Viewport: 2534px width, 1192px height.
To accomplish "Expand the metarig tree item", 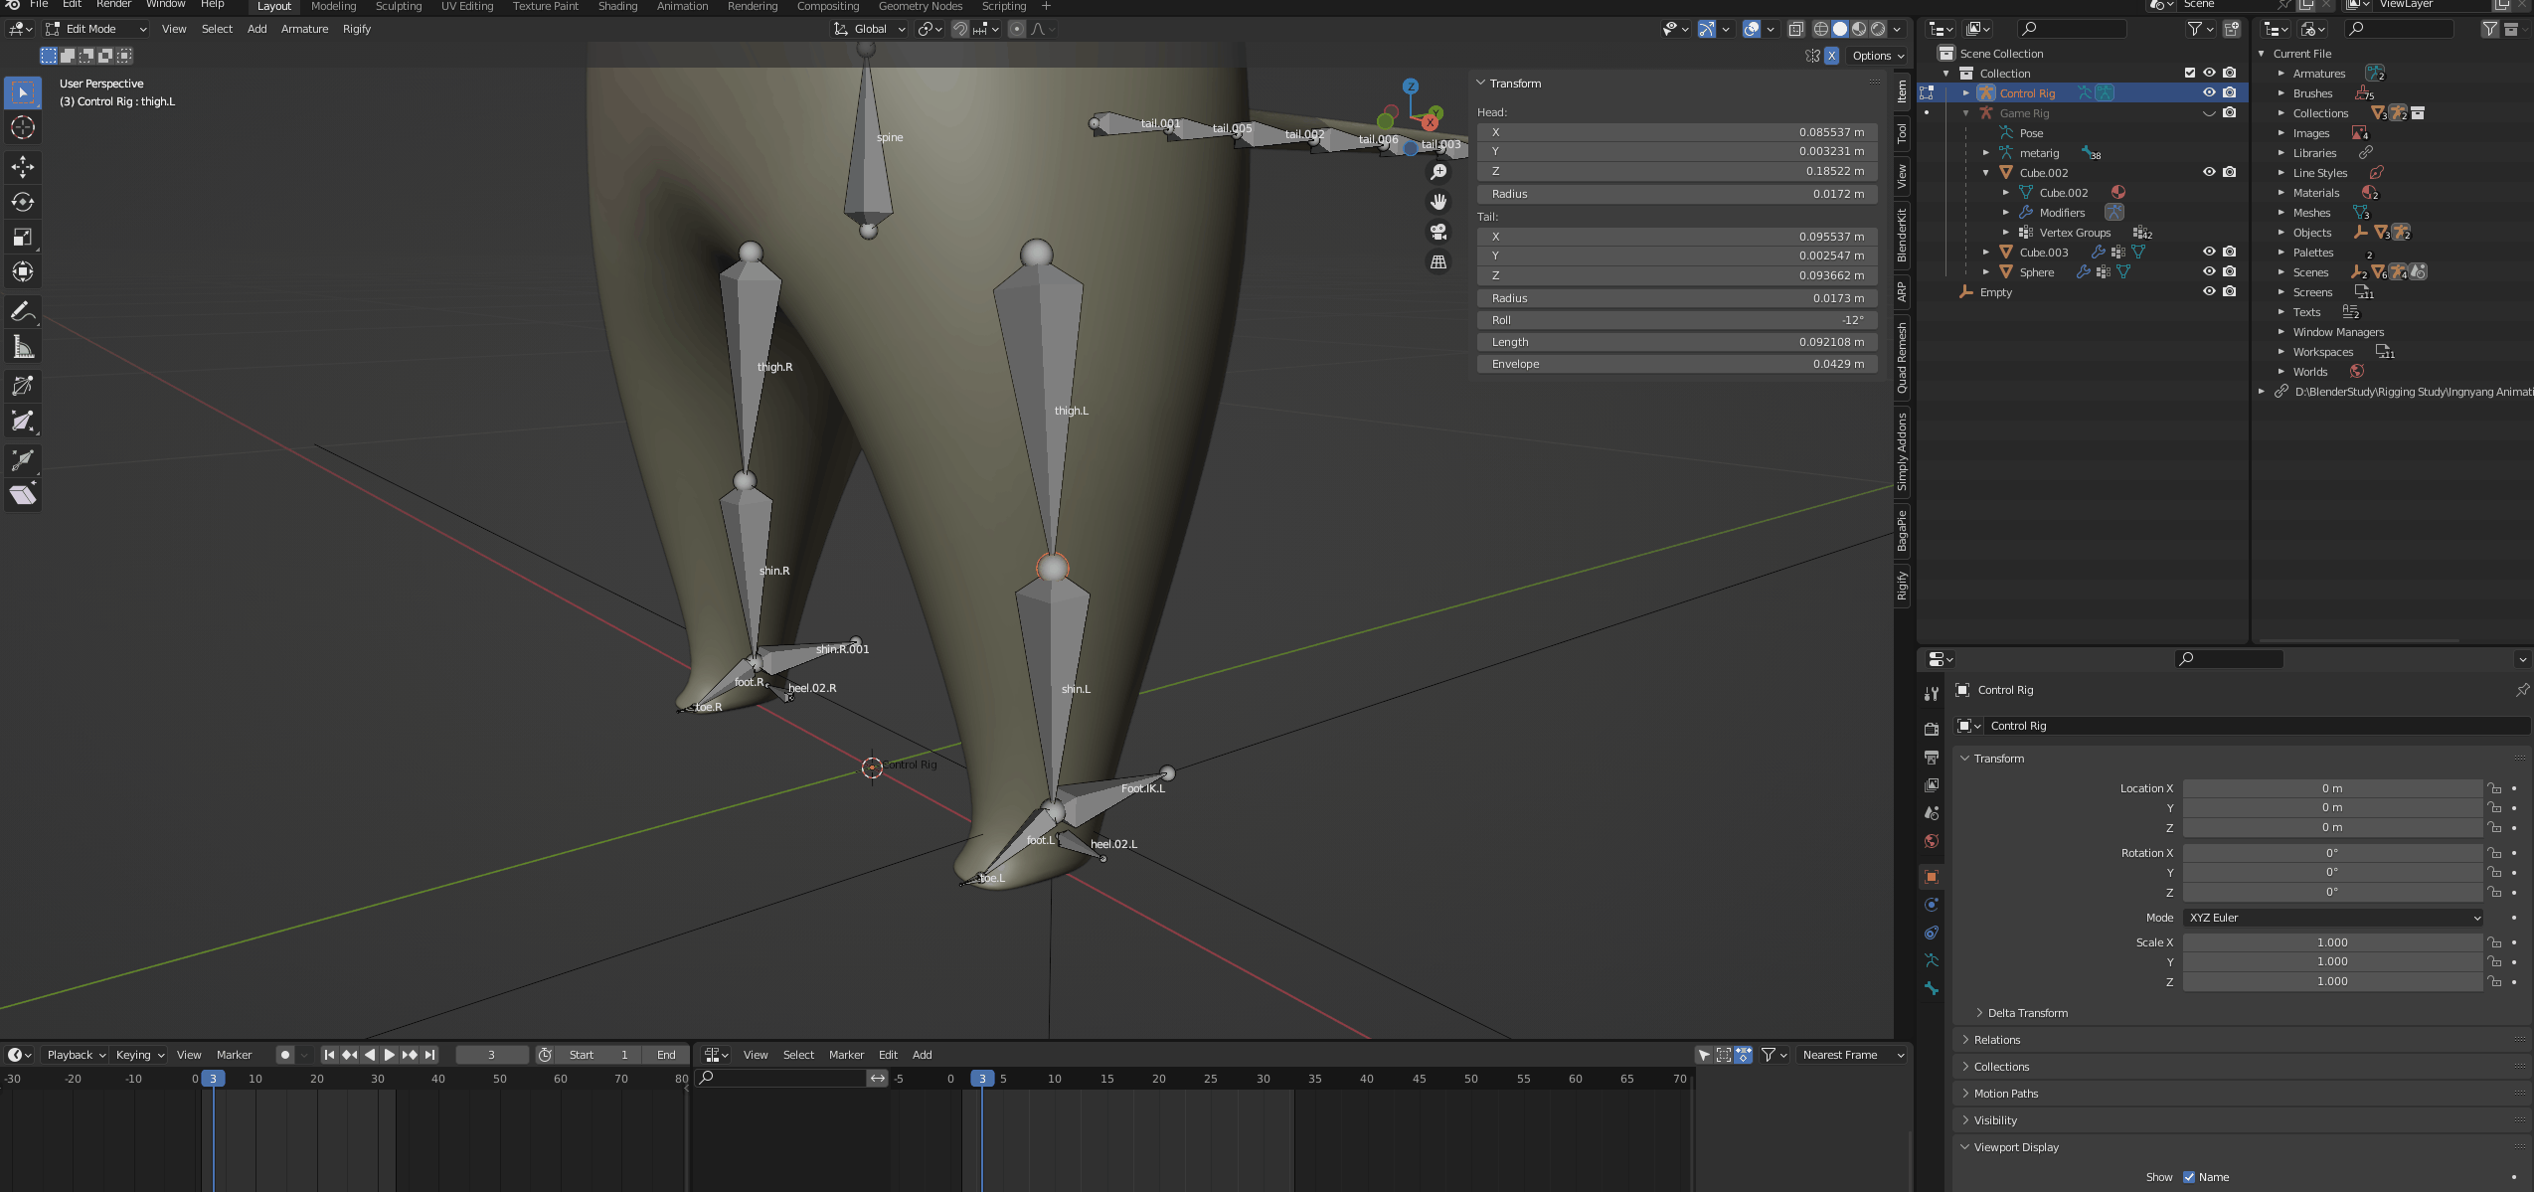I will point(1986,153).
